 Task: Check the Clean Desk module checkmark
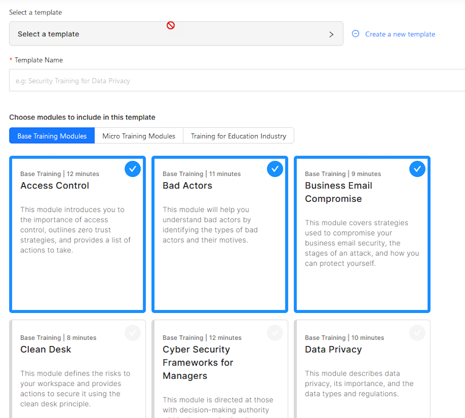[x=133, y=333]
